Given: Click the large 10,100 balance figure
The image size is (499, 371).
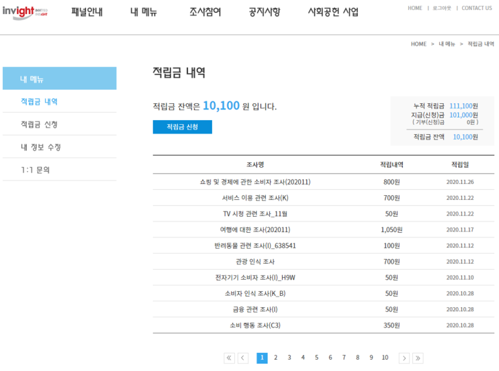Looking at the screenshot, I should (x=221, y=105).
